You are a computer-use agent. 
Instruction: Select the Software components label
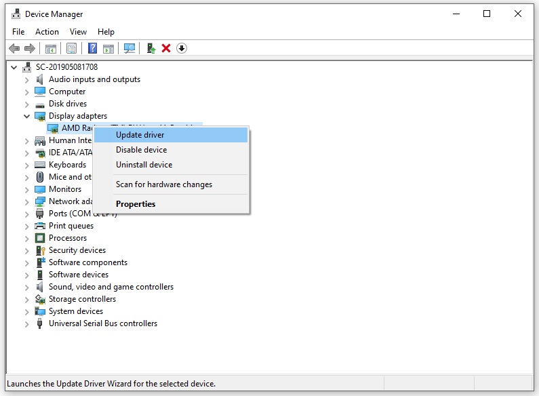pos(88,262)
